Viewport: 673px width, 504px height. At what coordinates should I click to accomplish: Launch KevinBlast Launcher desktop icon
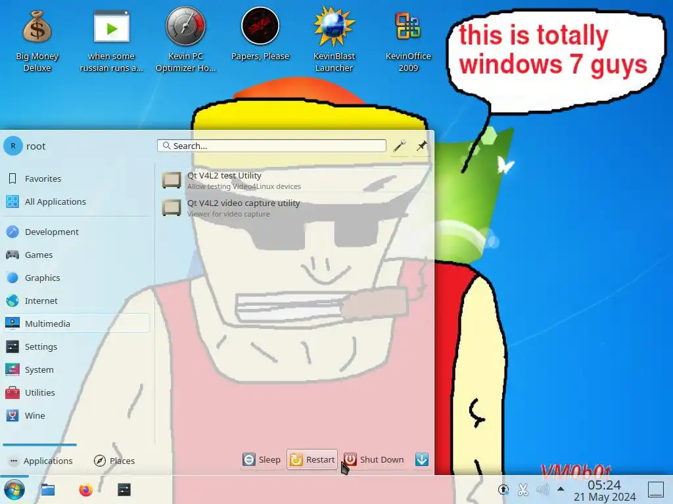(334, 40)
